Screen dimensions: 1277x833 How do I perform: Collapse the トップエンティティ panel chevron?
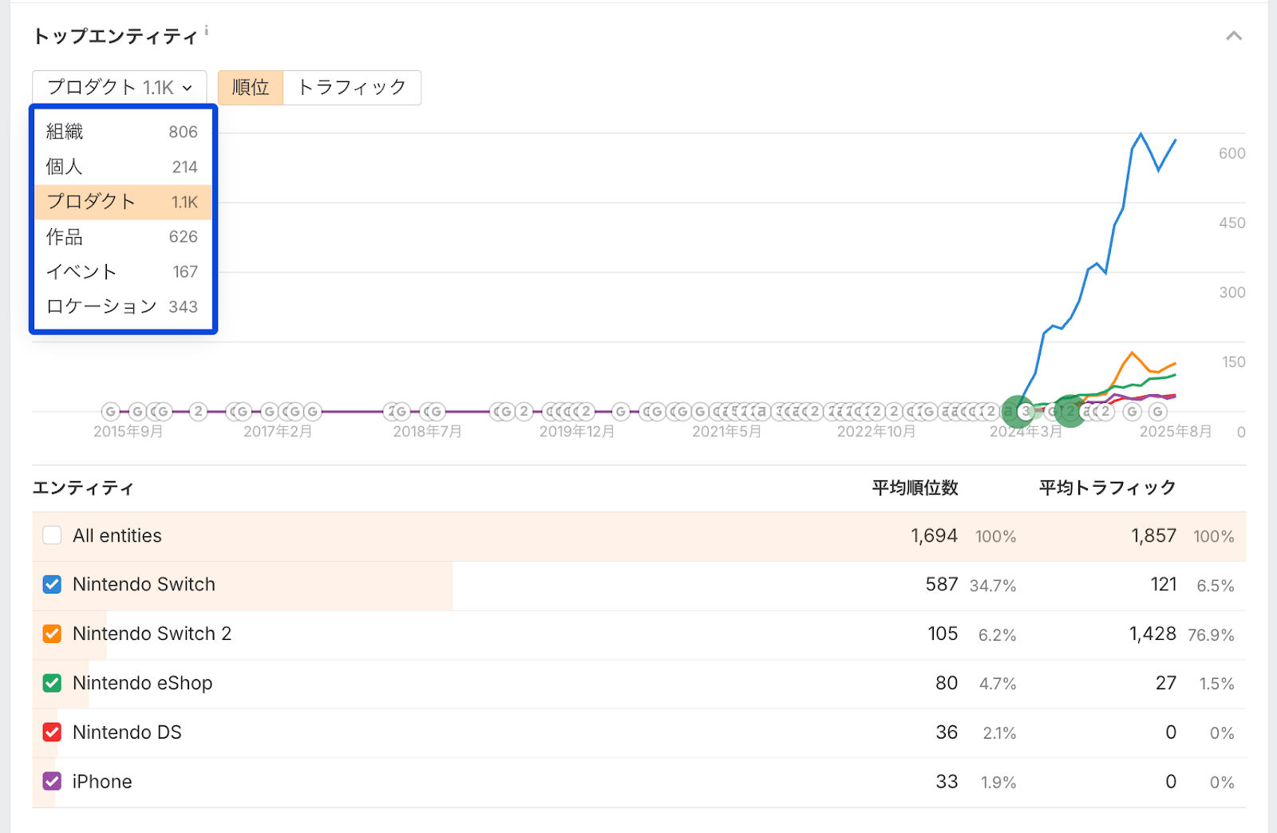point(1233,36)
